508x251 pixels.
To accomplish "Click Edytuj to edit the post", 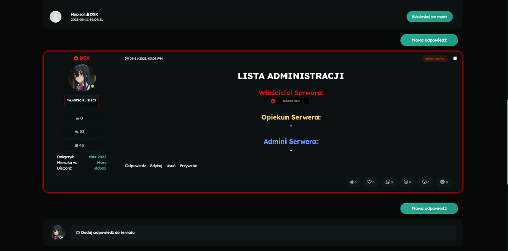I will 156,166.
